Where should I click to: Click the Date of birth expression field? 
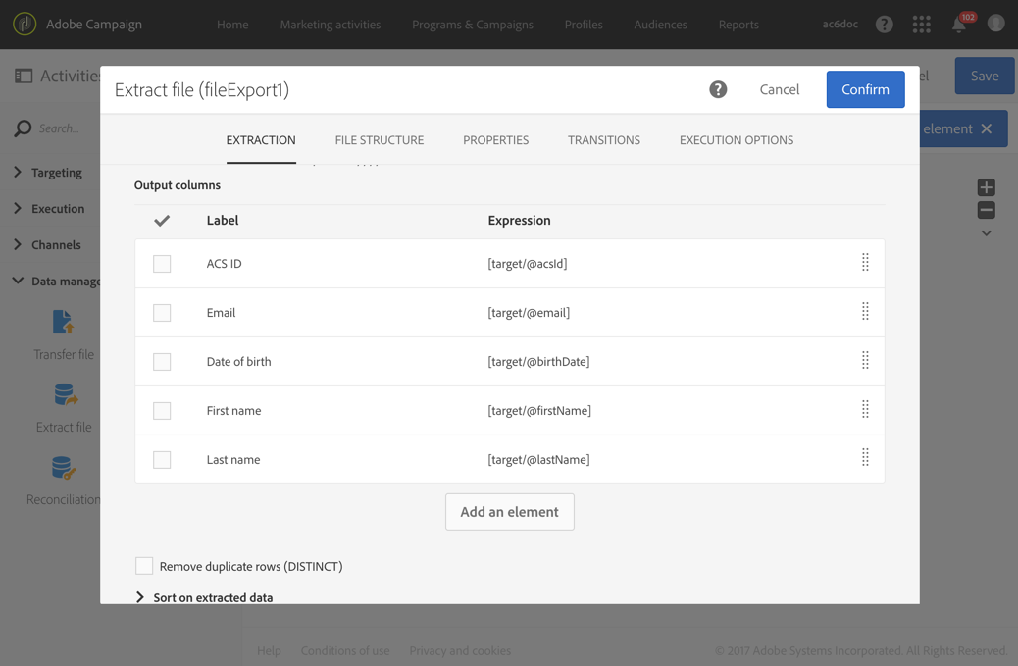[538, 362]
